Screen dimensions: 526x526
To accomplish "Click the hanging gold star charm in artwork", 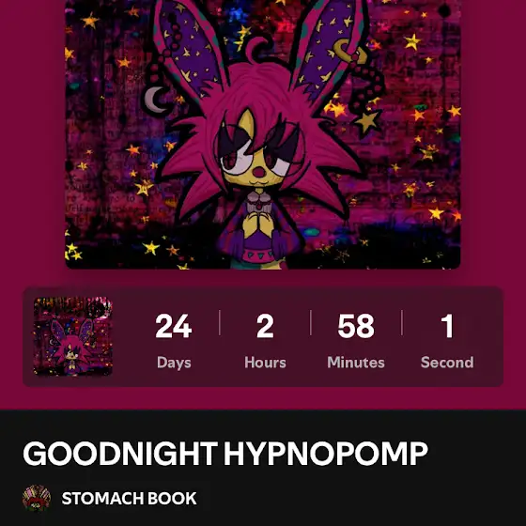I will point(367,122).
